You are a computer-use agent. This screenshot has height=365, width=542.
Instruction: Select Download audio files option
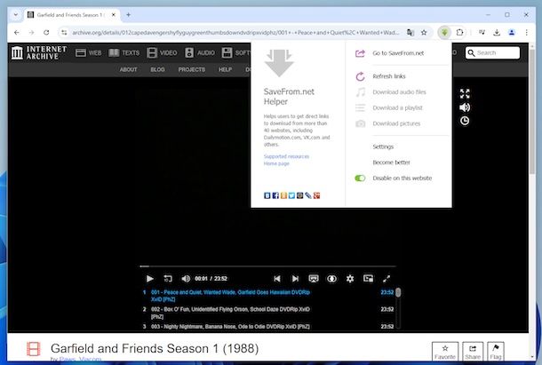pyautogui.click(x=399, y=92)
